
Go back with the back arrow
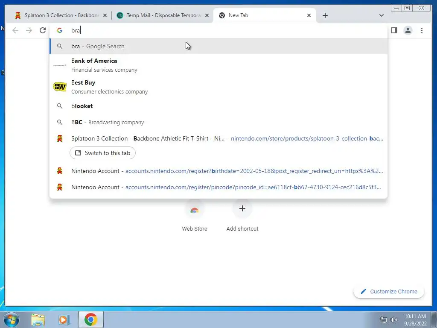[15, 30]
